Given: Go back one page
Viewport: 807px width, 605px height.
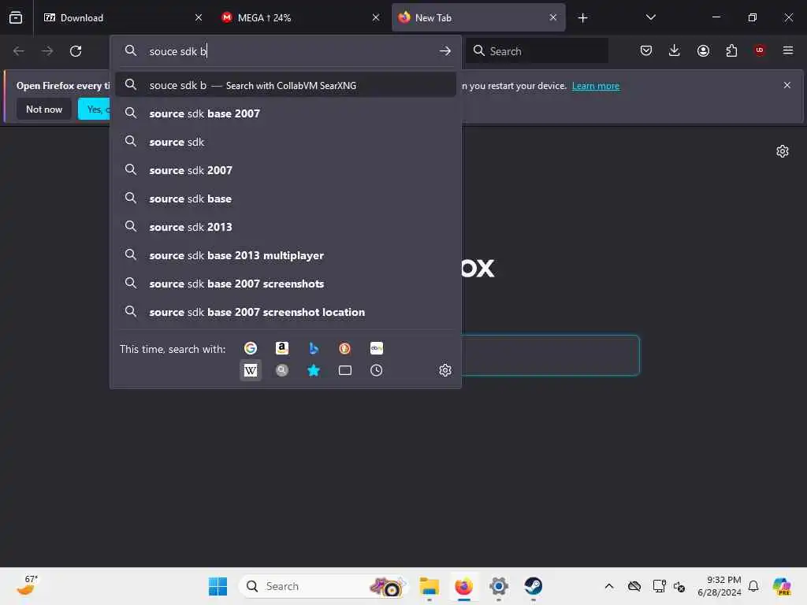Looking at the screenshot, I should tap(19, 51).
